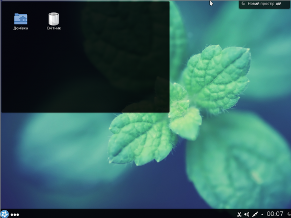Select the Смітник trash can icon
The height and width of the screenshot is (218, 291).
(x=54, y=21)
